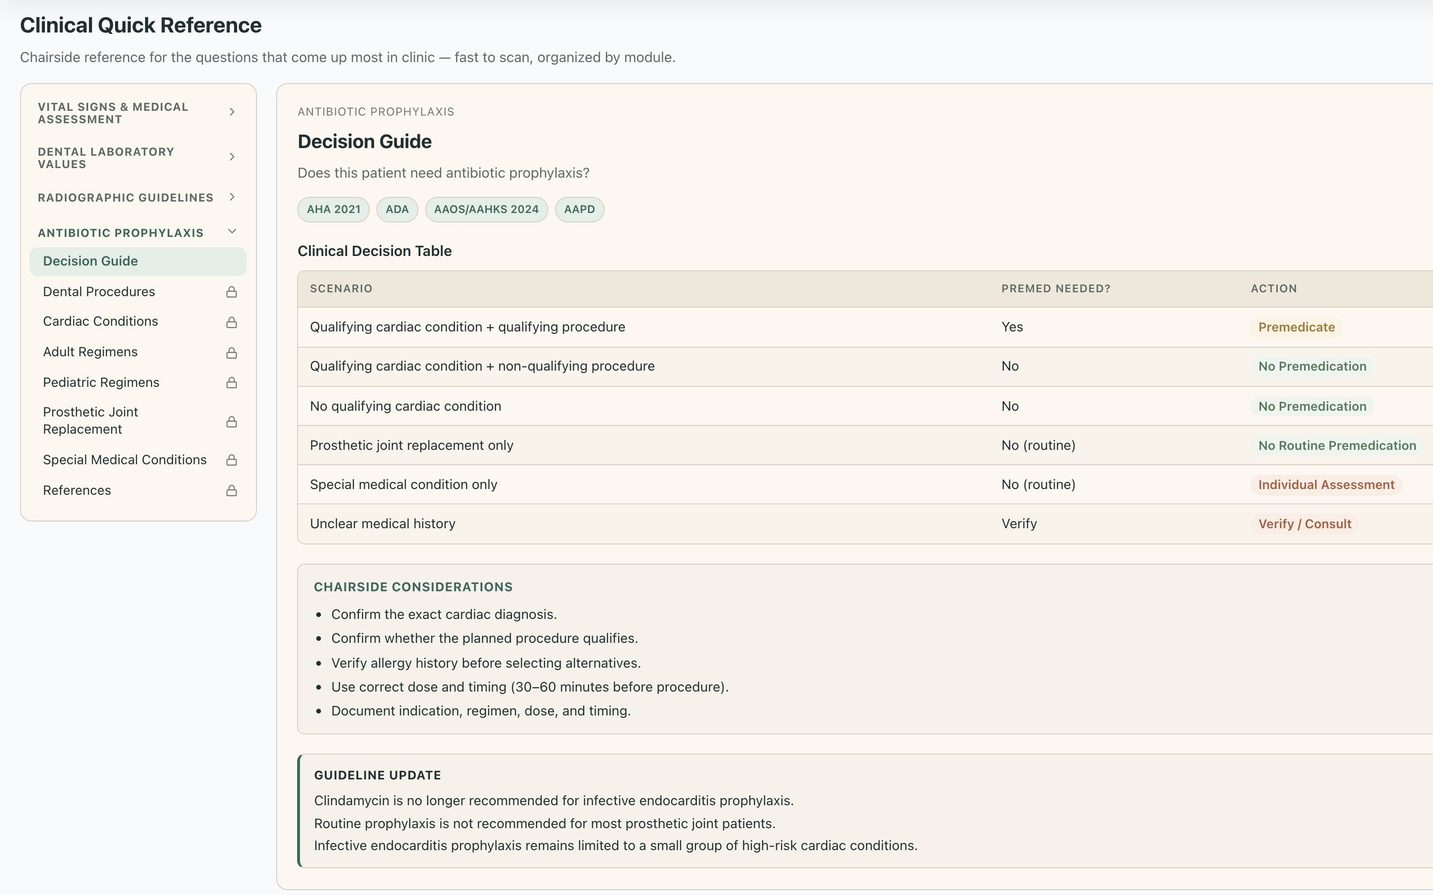Click 'Does this patient need antibiotic prophylaxis?' text
Screen dimensions: 1433x895
pos(443,173)
